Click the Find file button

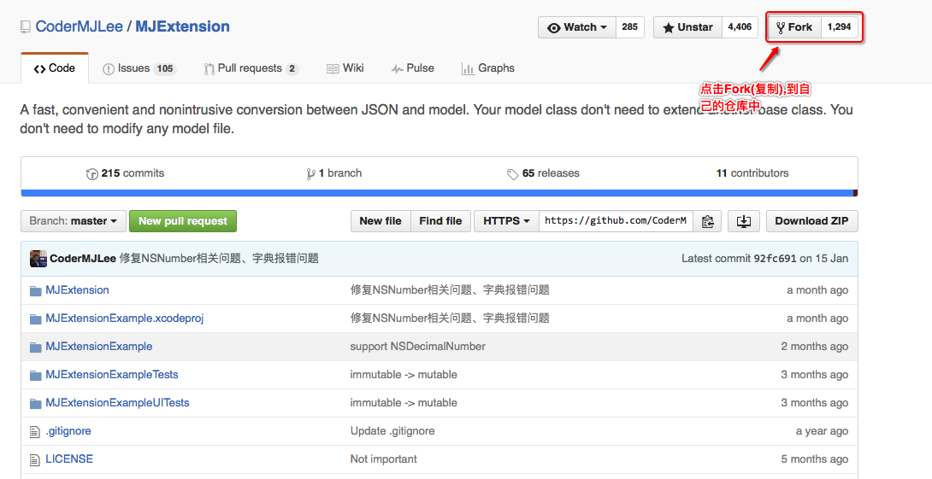point(440,221)
